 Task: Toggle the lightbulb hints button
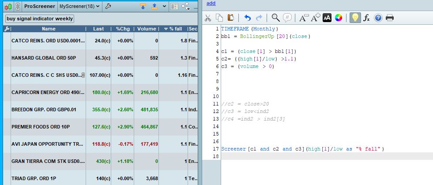[x=355, y=18]
